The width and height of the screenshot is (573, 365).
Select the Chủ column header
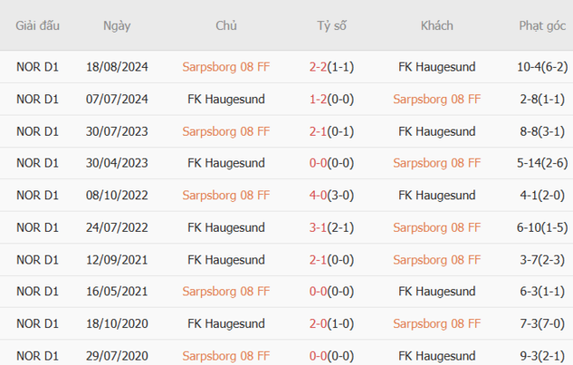(226, 26)
